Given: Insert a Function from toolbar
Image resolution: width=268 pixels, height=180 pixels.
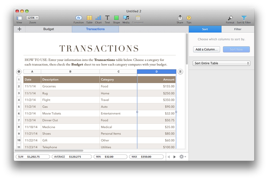Looking at the screenshot, I should (79, 17).
